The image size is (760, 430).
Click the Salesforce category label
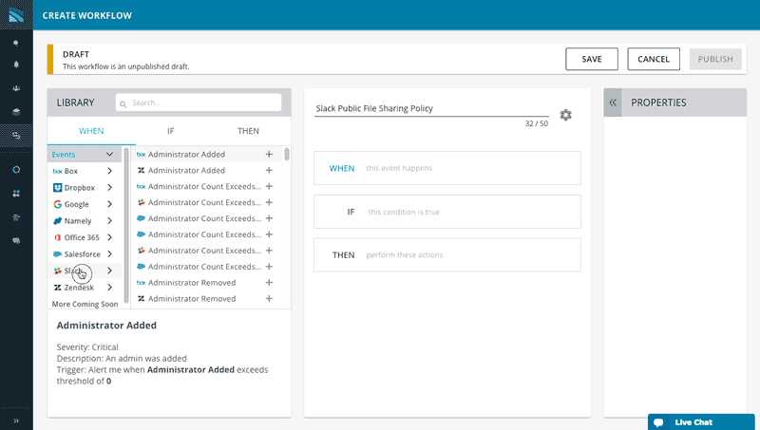click(83, 254)
